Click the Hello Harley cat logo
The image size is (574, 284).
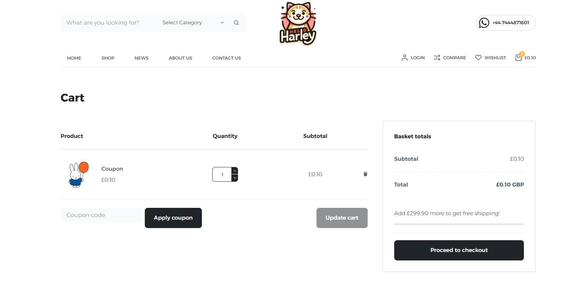pos(298,24)
